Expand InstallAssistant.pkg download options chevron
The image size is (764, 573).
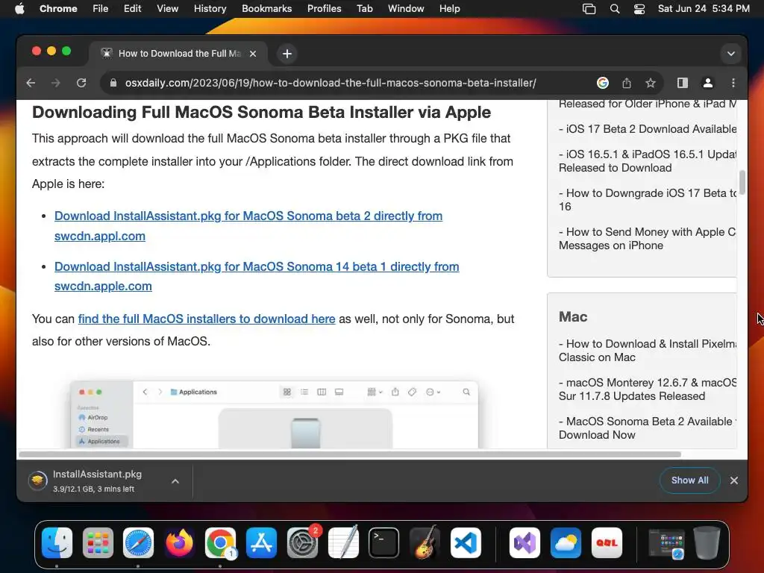tap(175, 481)
